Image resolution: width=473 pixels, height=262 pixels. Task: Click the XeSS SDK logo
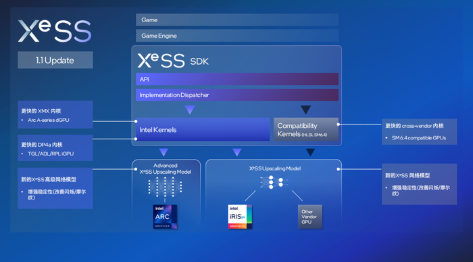(173, 61)
